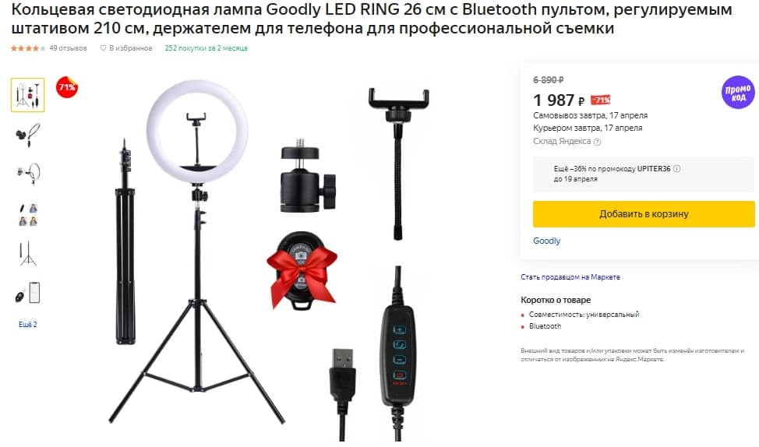Click the 252 покупки за 2 месяца text
This screenshot has width=759, height=447.
click(206, 48)
